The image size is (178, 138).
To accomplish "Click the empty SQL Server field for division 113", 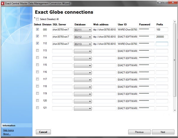I will click(62, 51).
